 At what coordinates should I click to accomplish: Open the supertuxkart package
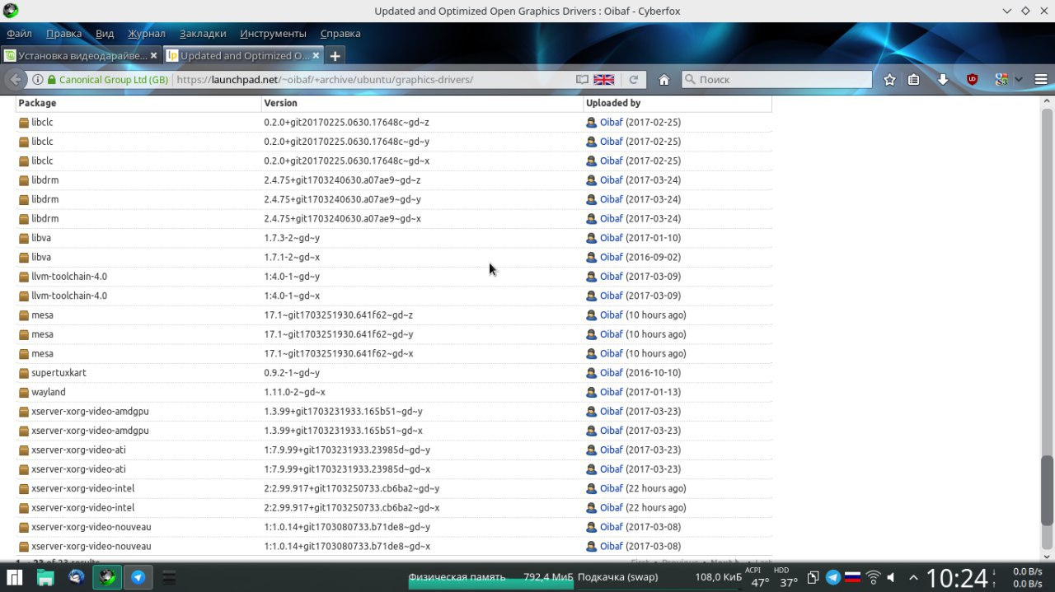[x=59, y=373]
